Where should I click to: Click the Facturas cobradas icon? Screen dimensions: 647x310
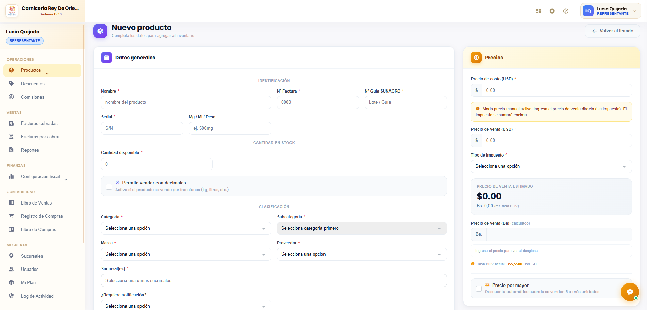pyautogui.click(x=11, y=123)
